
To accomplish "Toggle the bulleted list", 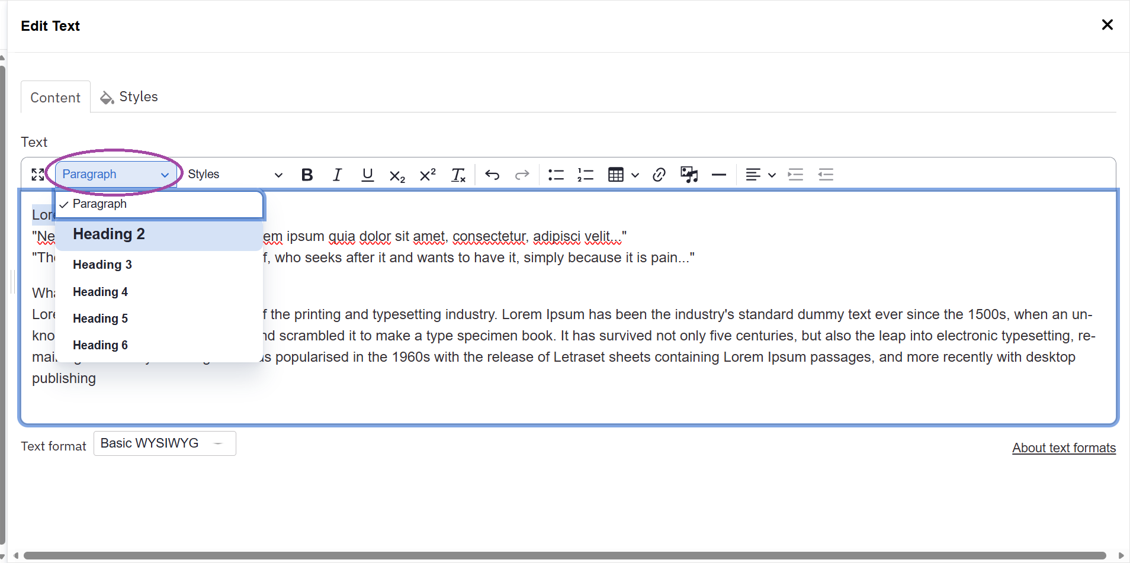I will tap(556, 175).
